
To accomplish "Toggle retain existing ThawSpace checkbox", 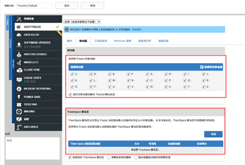I will pos(70,158).
